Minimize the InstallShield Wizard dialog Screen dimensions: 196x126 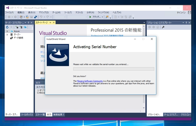coord(135,39)
